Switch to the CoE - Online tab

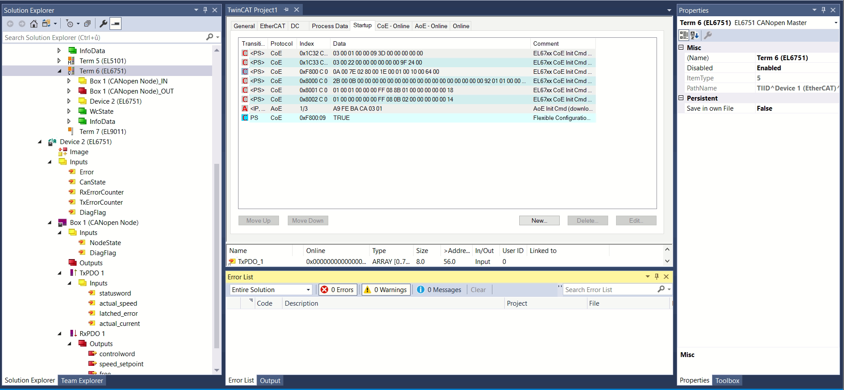[393, 26]
